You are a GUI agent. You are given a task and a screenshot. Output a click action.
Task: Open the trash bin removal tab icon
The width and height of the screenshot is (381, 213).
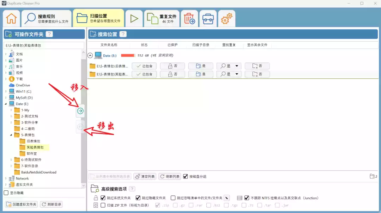tap(190, 18)
